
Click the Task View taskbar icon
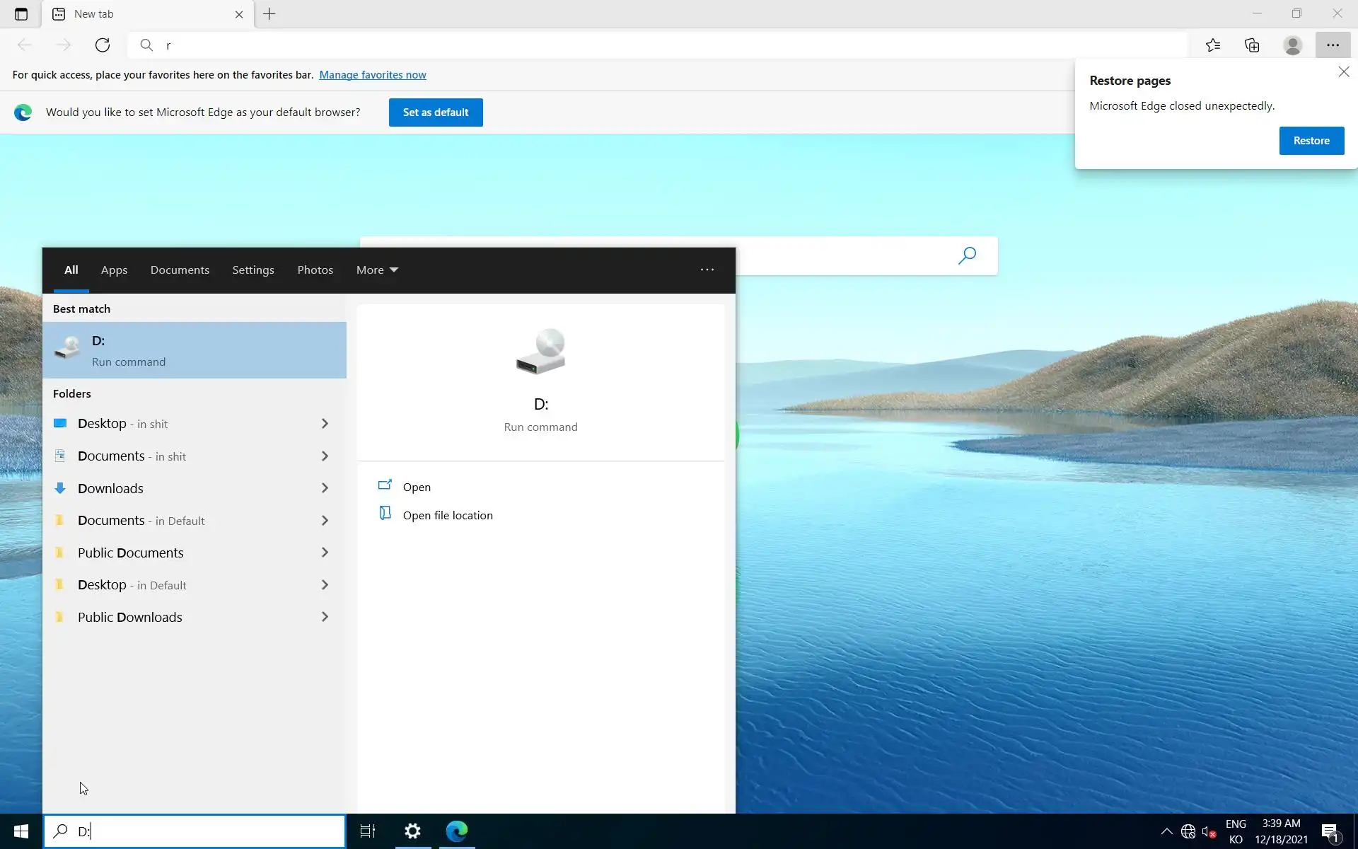pyautogui.click(x=368, y=831)
